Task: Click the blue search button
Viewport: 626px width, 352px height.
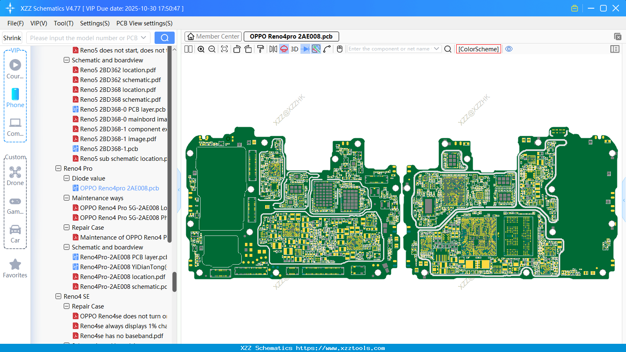Action: 164,38
